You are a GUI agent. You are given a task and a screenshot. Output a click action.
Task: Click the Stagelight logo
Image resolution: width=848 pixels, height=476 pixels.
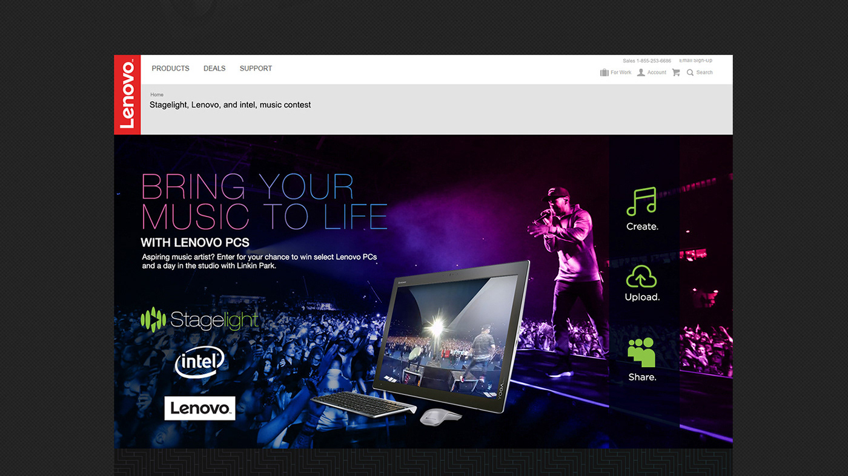tap(199, 319)
